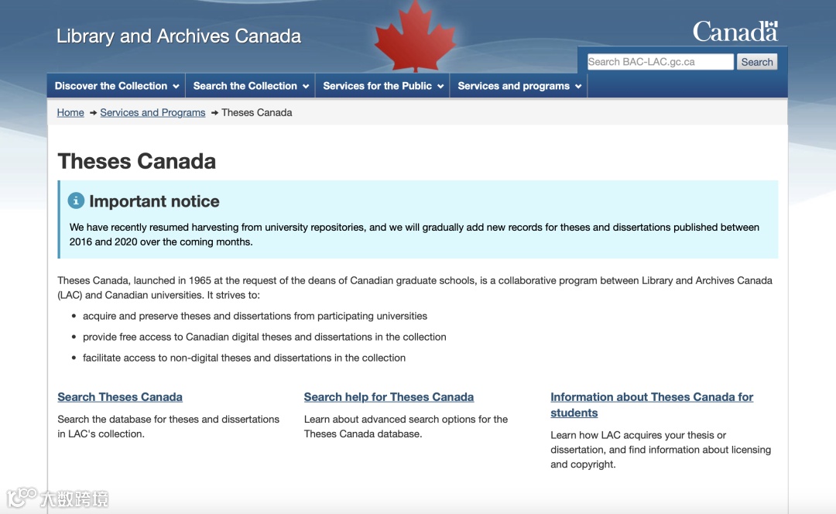Click the text 'Search the database for theses'
The height and width of the screenshot is (514, 836).
coord(169,427)
